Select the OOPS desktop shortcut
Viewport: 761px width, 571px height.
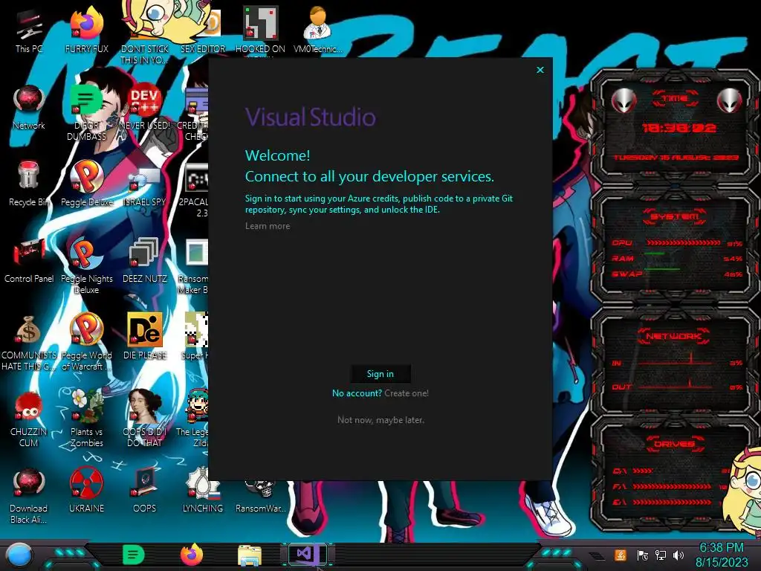click(145, 491)
